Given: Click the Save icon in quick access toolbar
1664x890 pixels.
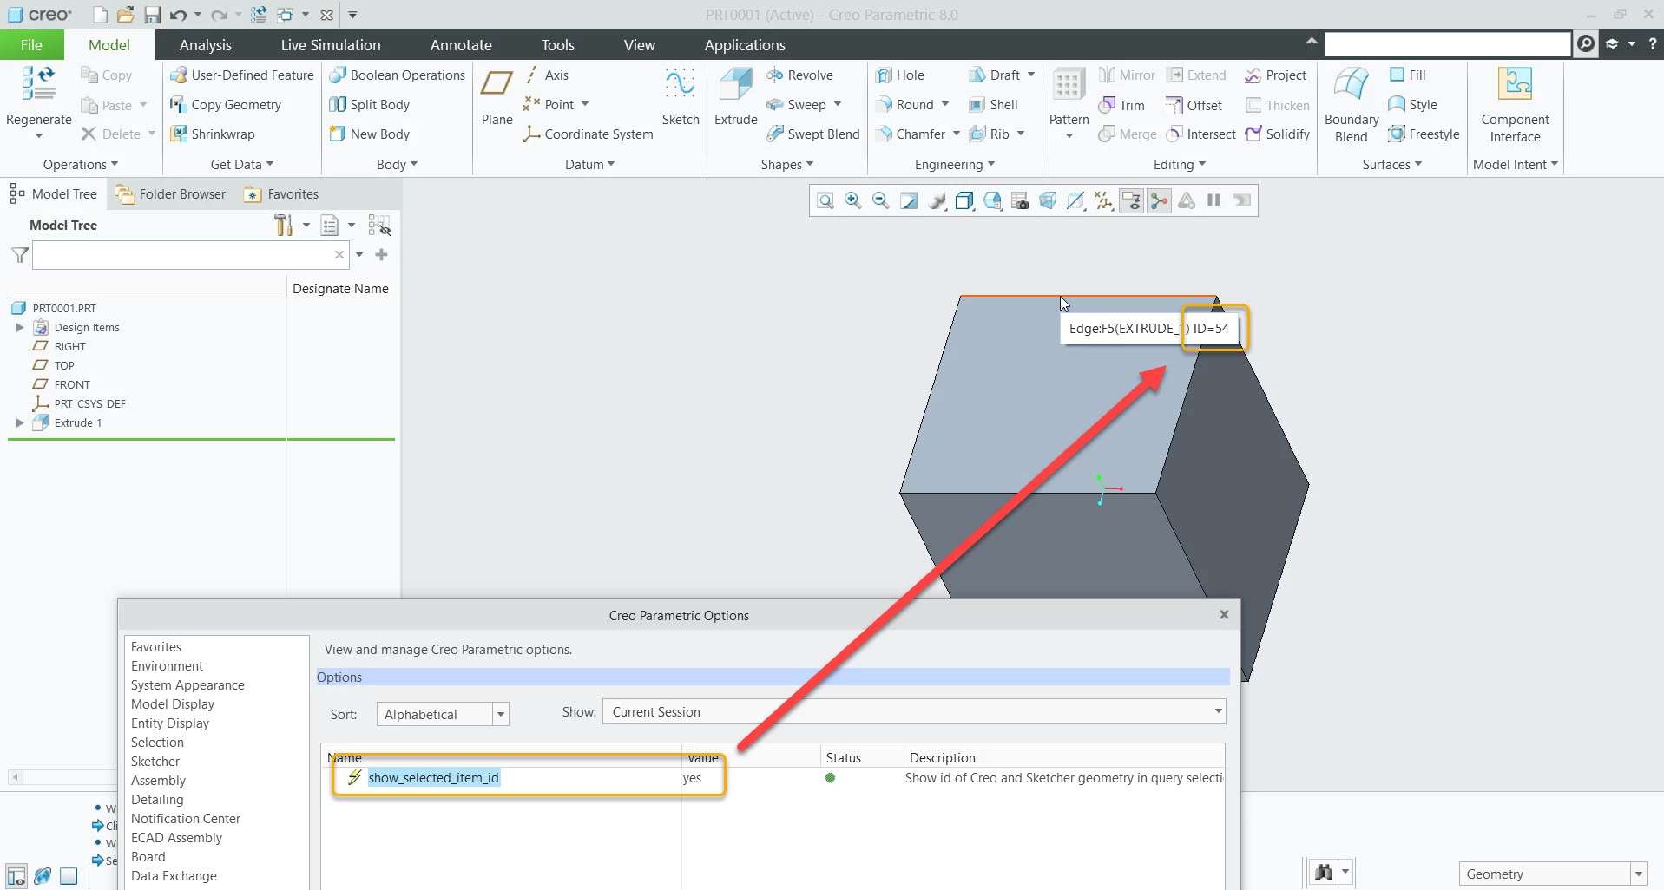Looking at the screenshot, I should pyautogui.click(x=152, y=15).
